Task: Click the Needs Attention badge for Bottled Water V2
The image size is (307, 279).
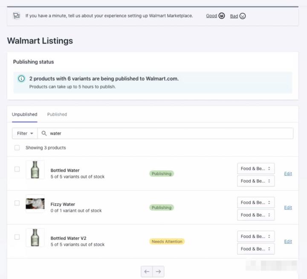Action: [x=167, y=242]
